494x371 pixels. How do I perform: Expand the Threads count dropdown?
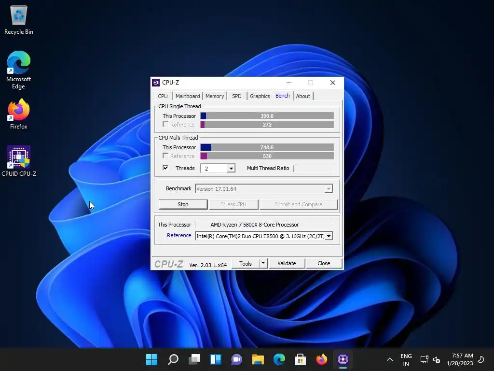[x=231, y=168]
